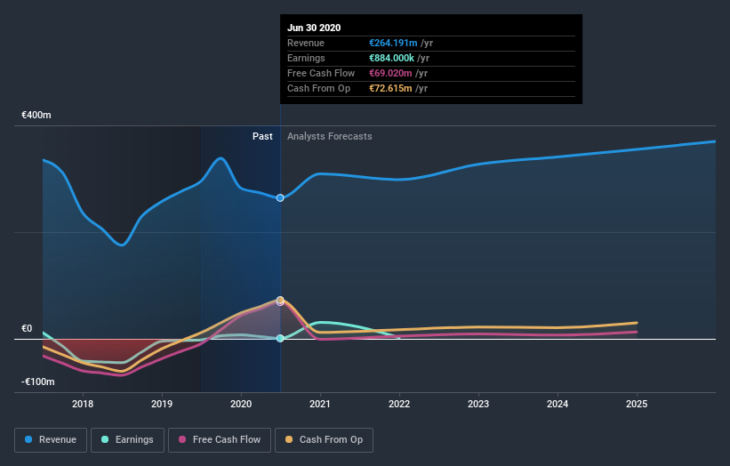Screen dimensions: 730x466
Task: Click the blue Revenue legend dot
Action: click(28, 439)
